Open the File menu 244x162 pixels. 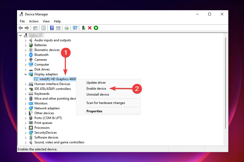(x=22, y=21)
